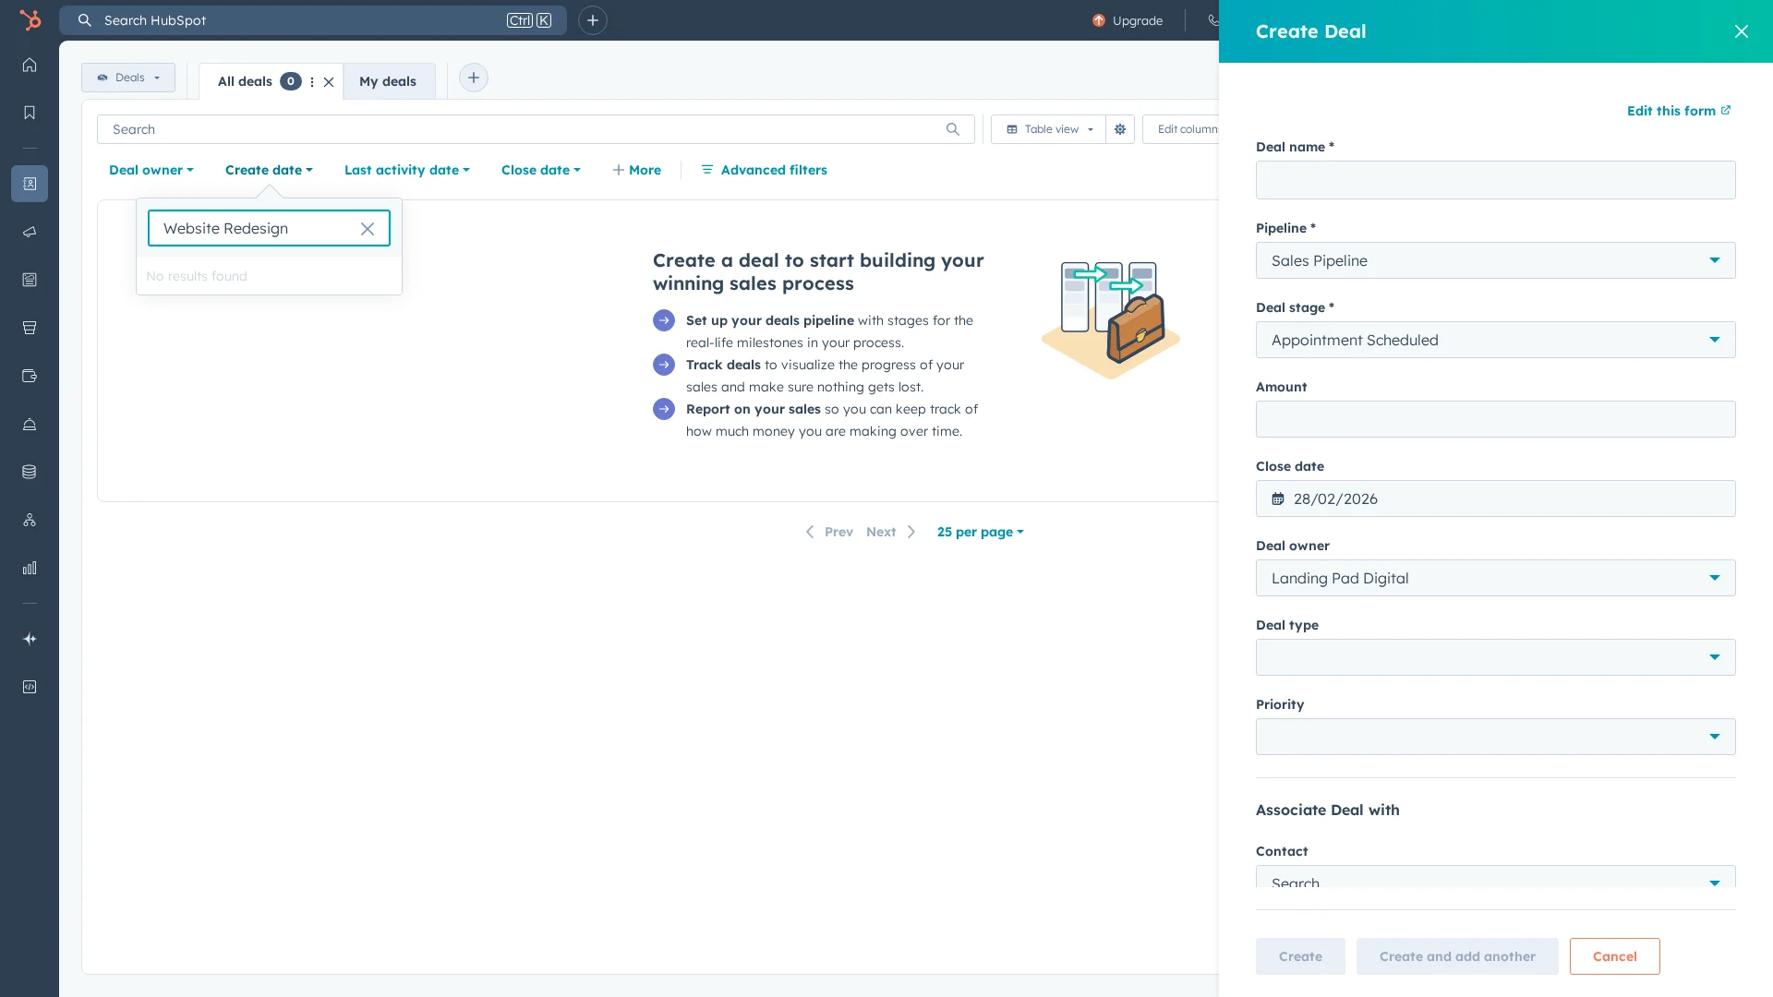1773x997 pixels.
Task: Open the Home icon in sidebar
Action: (30, 66)
